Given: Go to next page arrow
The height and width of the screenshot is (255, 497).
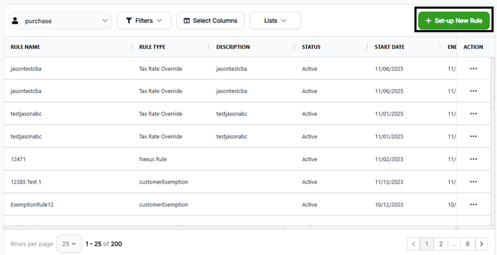Looking at the screenshot, I should pos(482,244).
